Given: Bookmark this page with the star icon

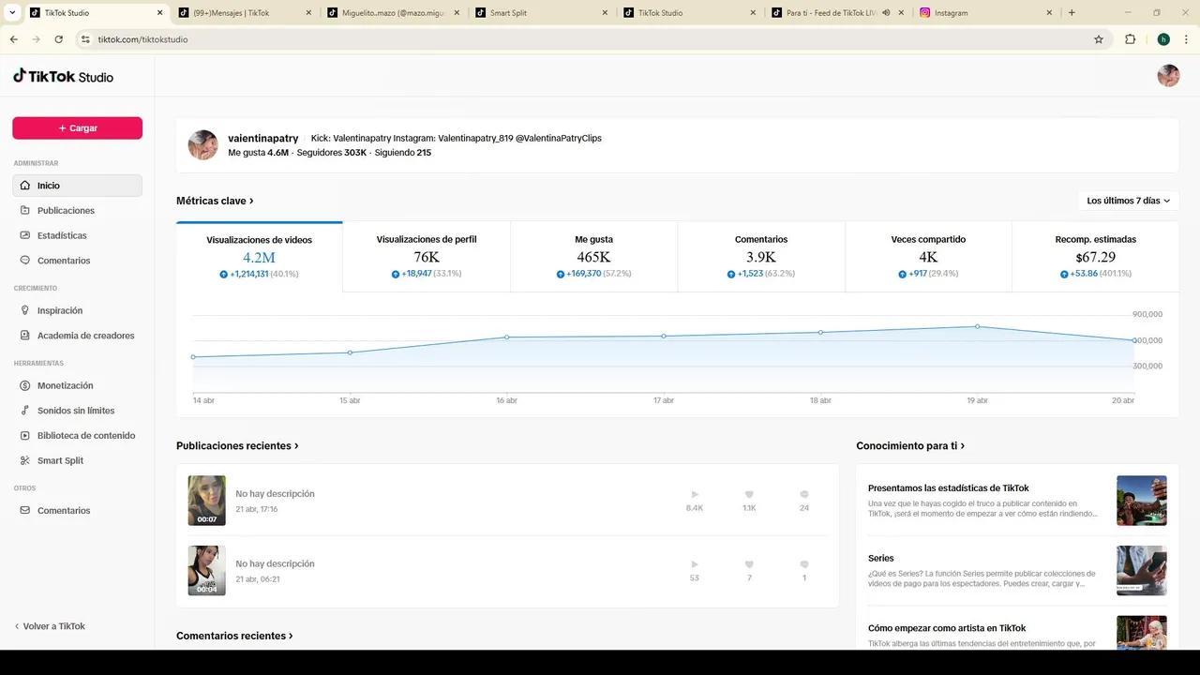Looking at the screenshot, I should tap(1099, 39).
